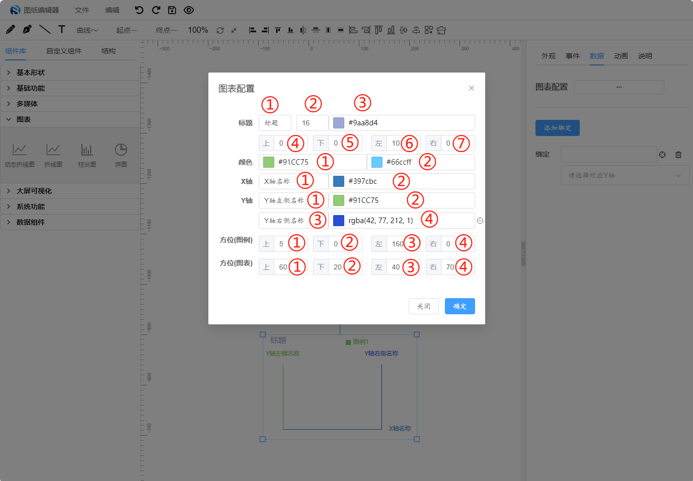Align selected items to right edge
Image resolution: width=693 pixels, height=481 pixels.
[265, 30]
